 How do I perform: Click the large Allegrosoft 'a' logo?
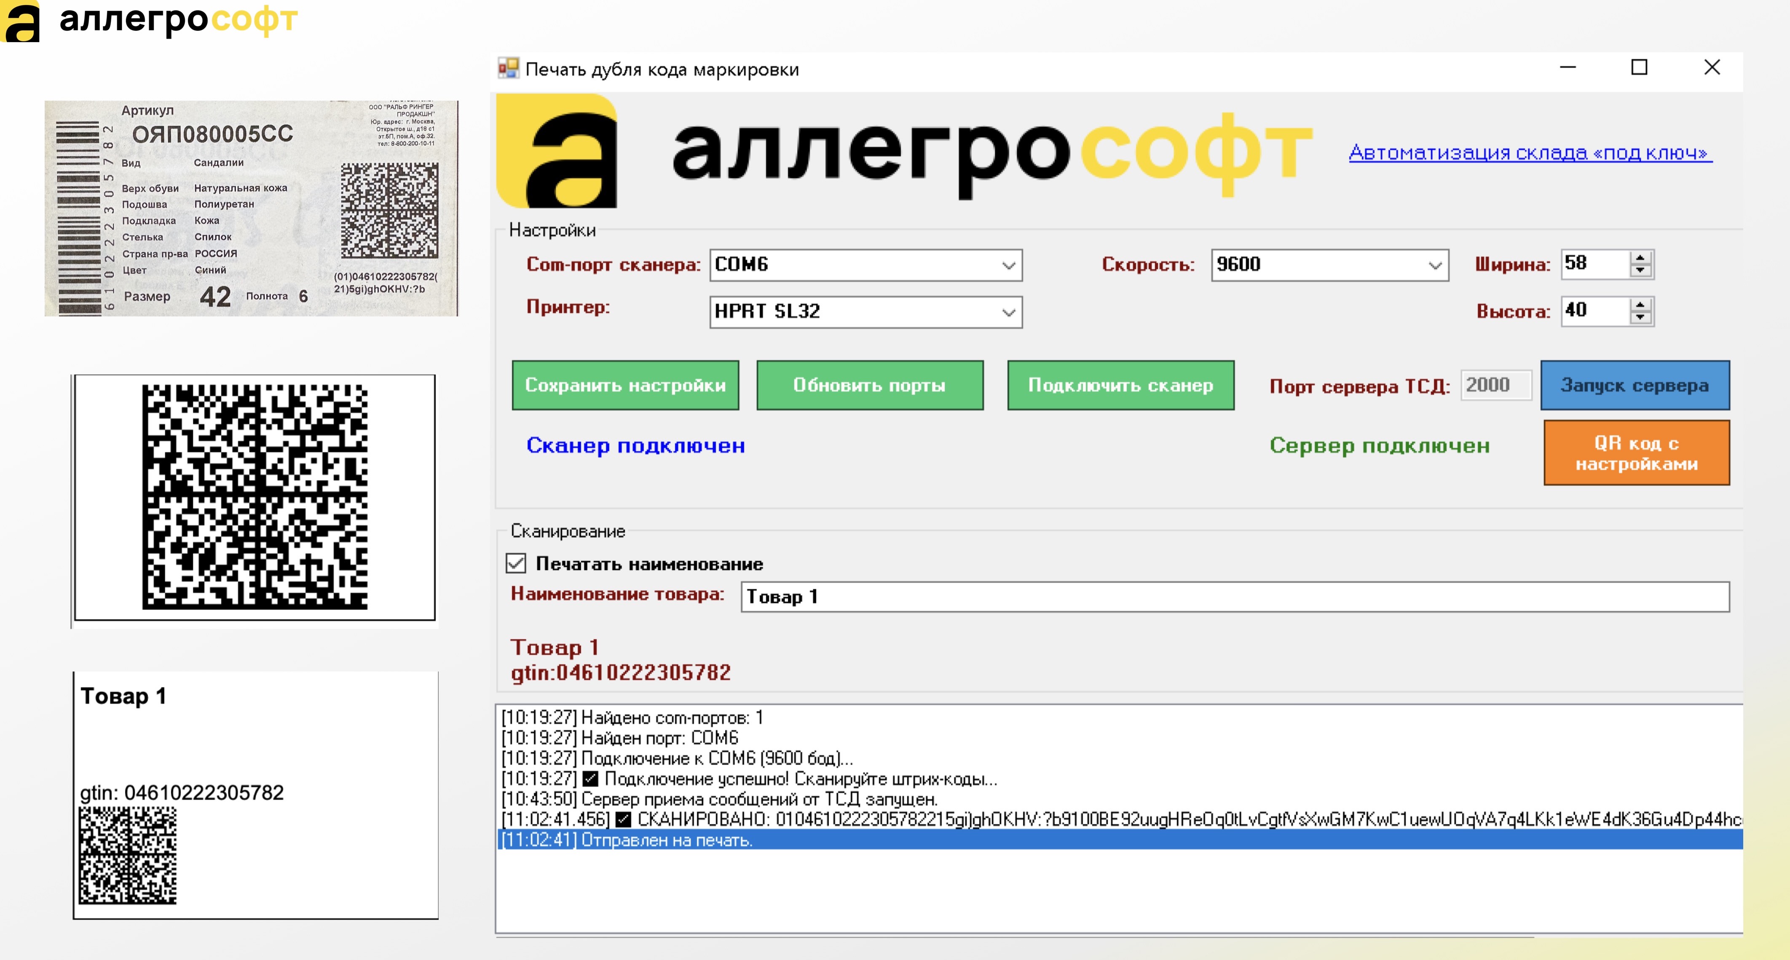557,151
